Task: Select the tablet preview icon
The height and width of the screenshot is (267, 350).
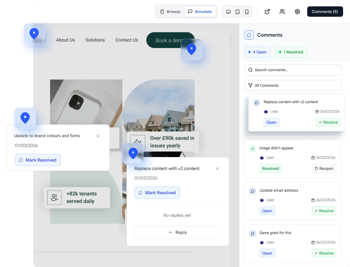Action: 237,12
